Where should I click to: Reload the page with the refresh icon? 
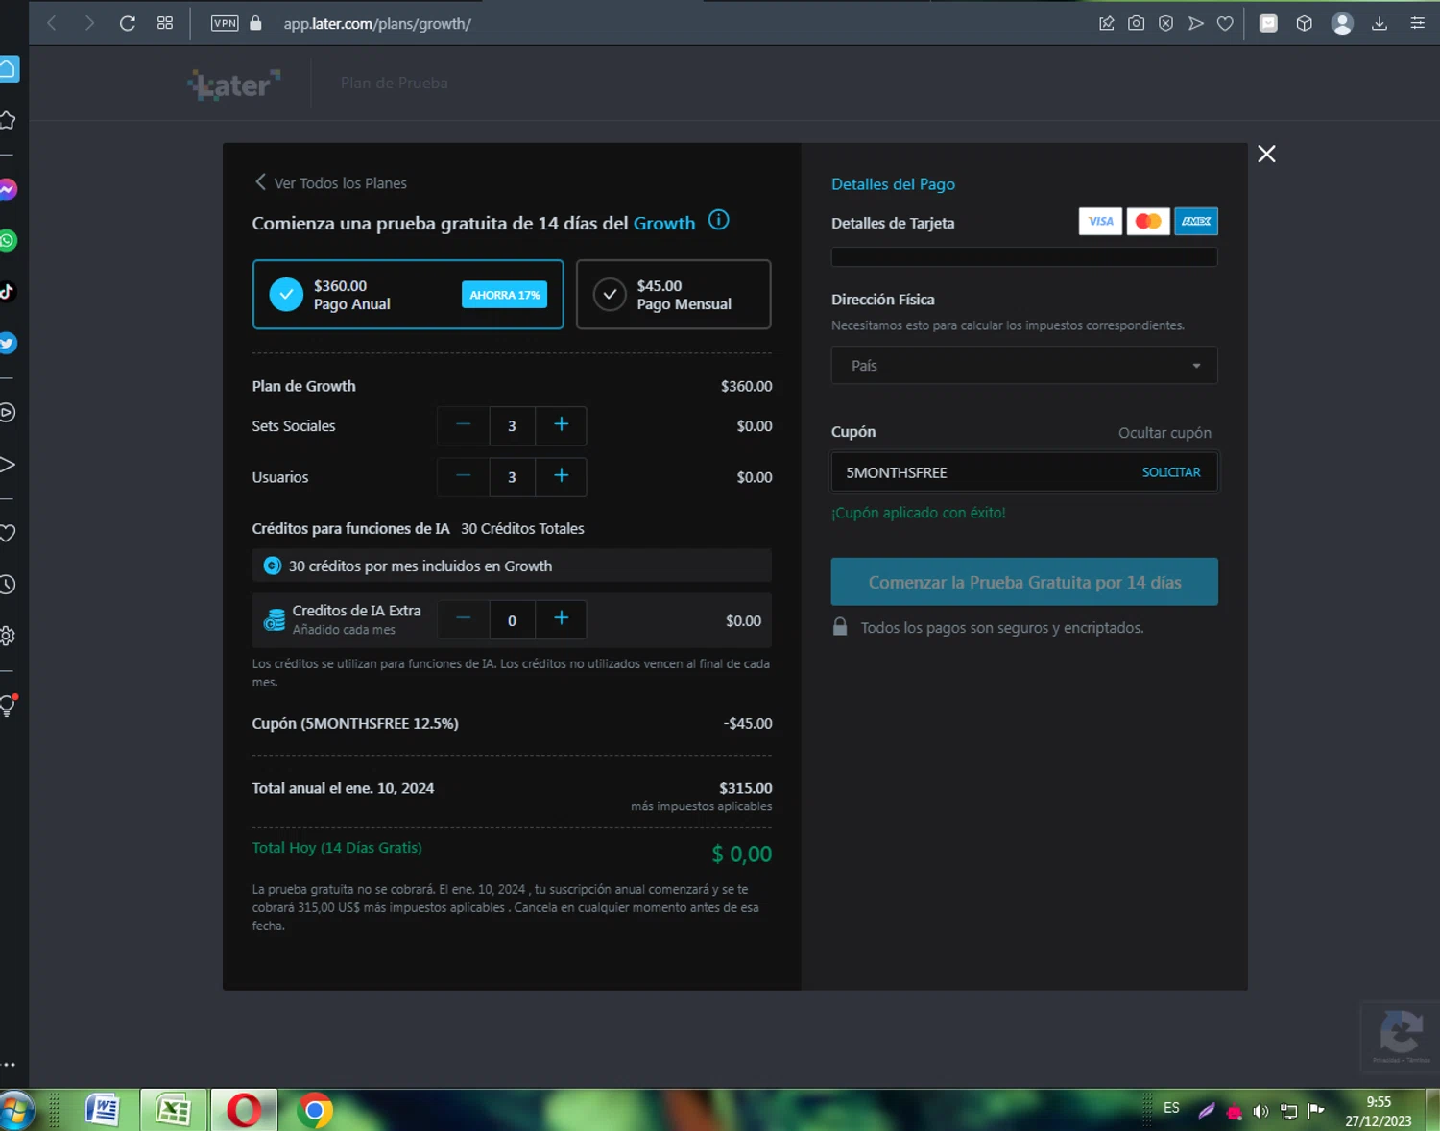click(127, 23)
